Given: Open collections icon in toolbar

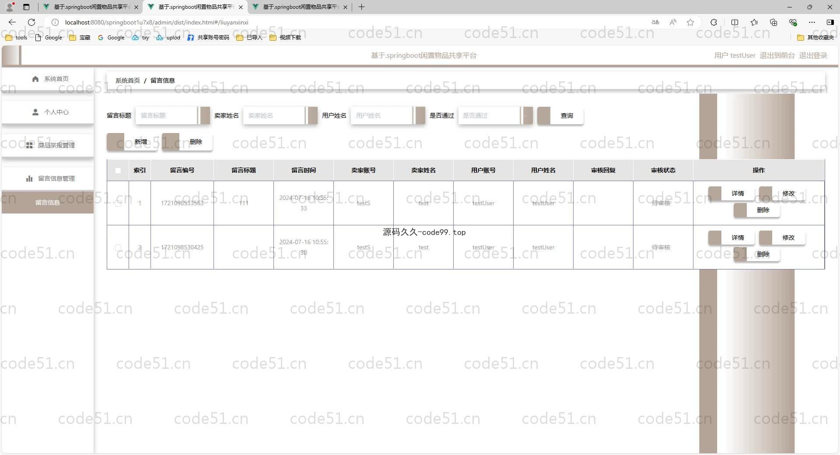Looking at the screenshot, I should (x=773, y=22).
